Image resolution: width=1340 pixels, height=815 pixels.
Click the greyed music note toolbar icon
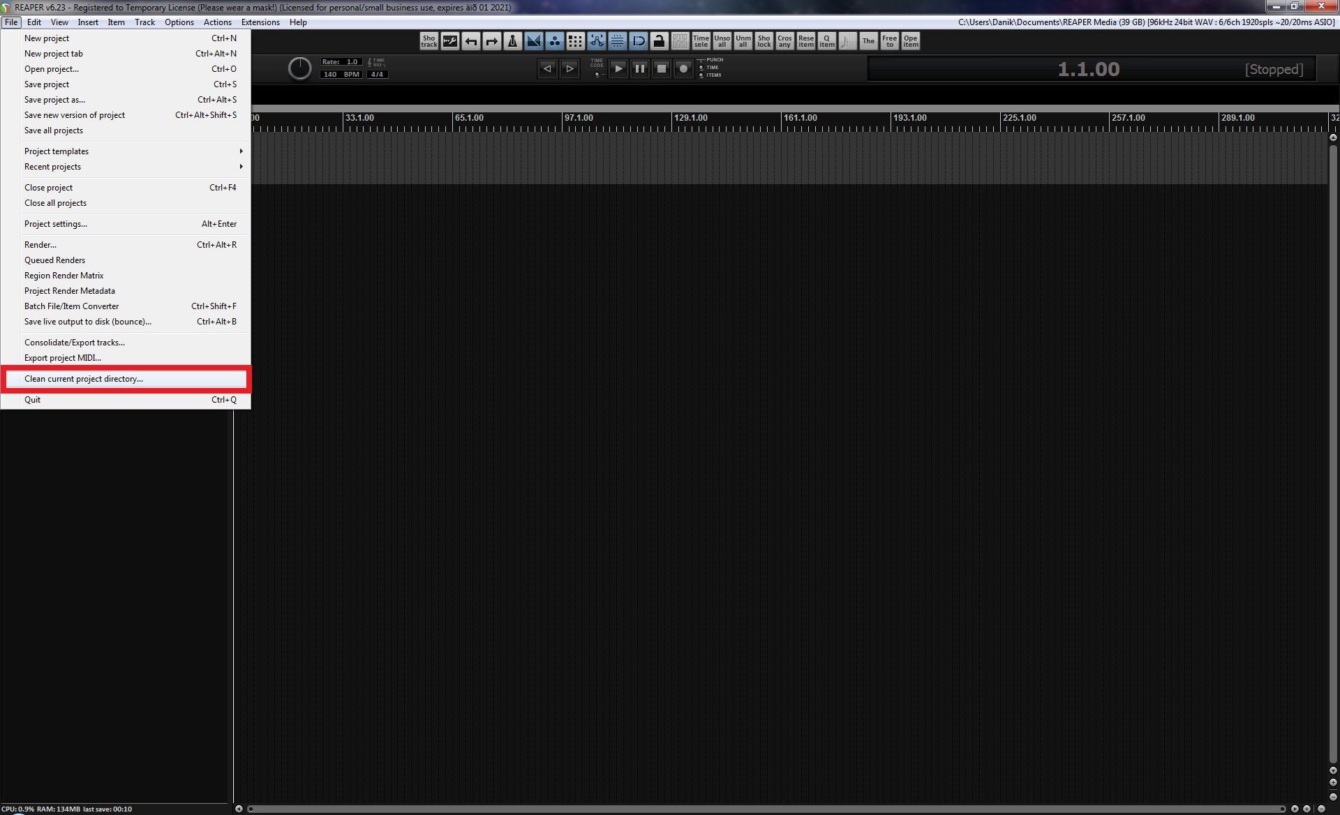tap(847, 41)
